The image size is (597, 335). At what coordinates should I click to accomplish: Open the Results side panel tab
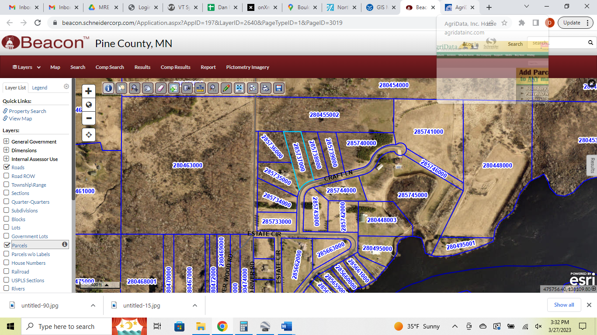pyautogui.click(x=592, y=165)
